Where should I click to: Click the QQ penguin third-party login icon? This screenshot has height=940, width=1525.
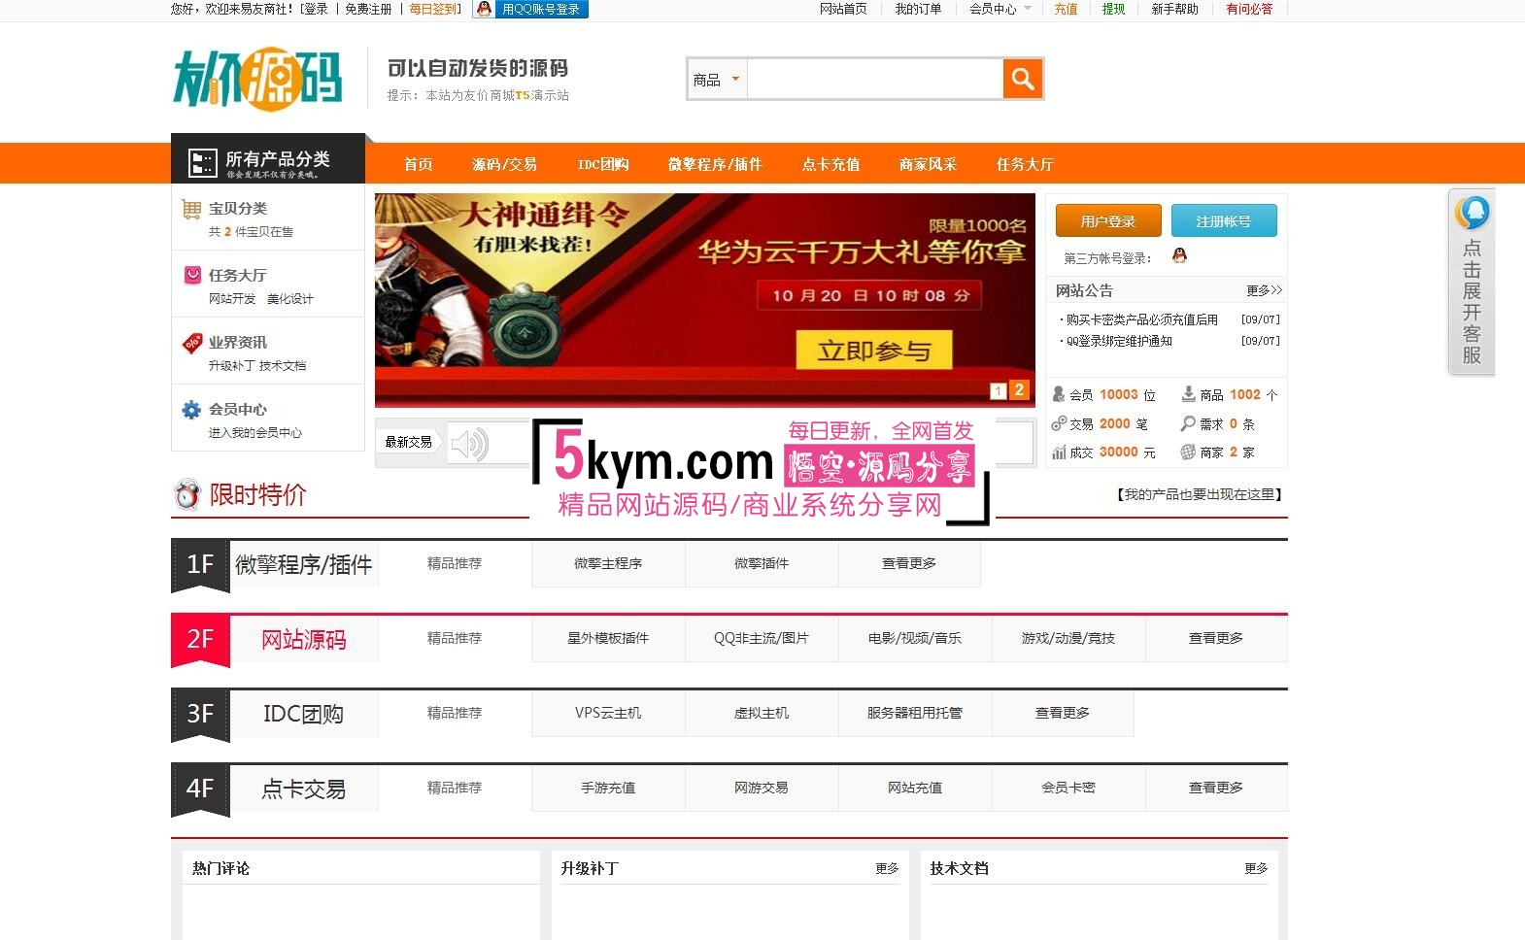pos(1179,255)
